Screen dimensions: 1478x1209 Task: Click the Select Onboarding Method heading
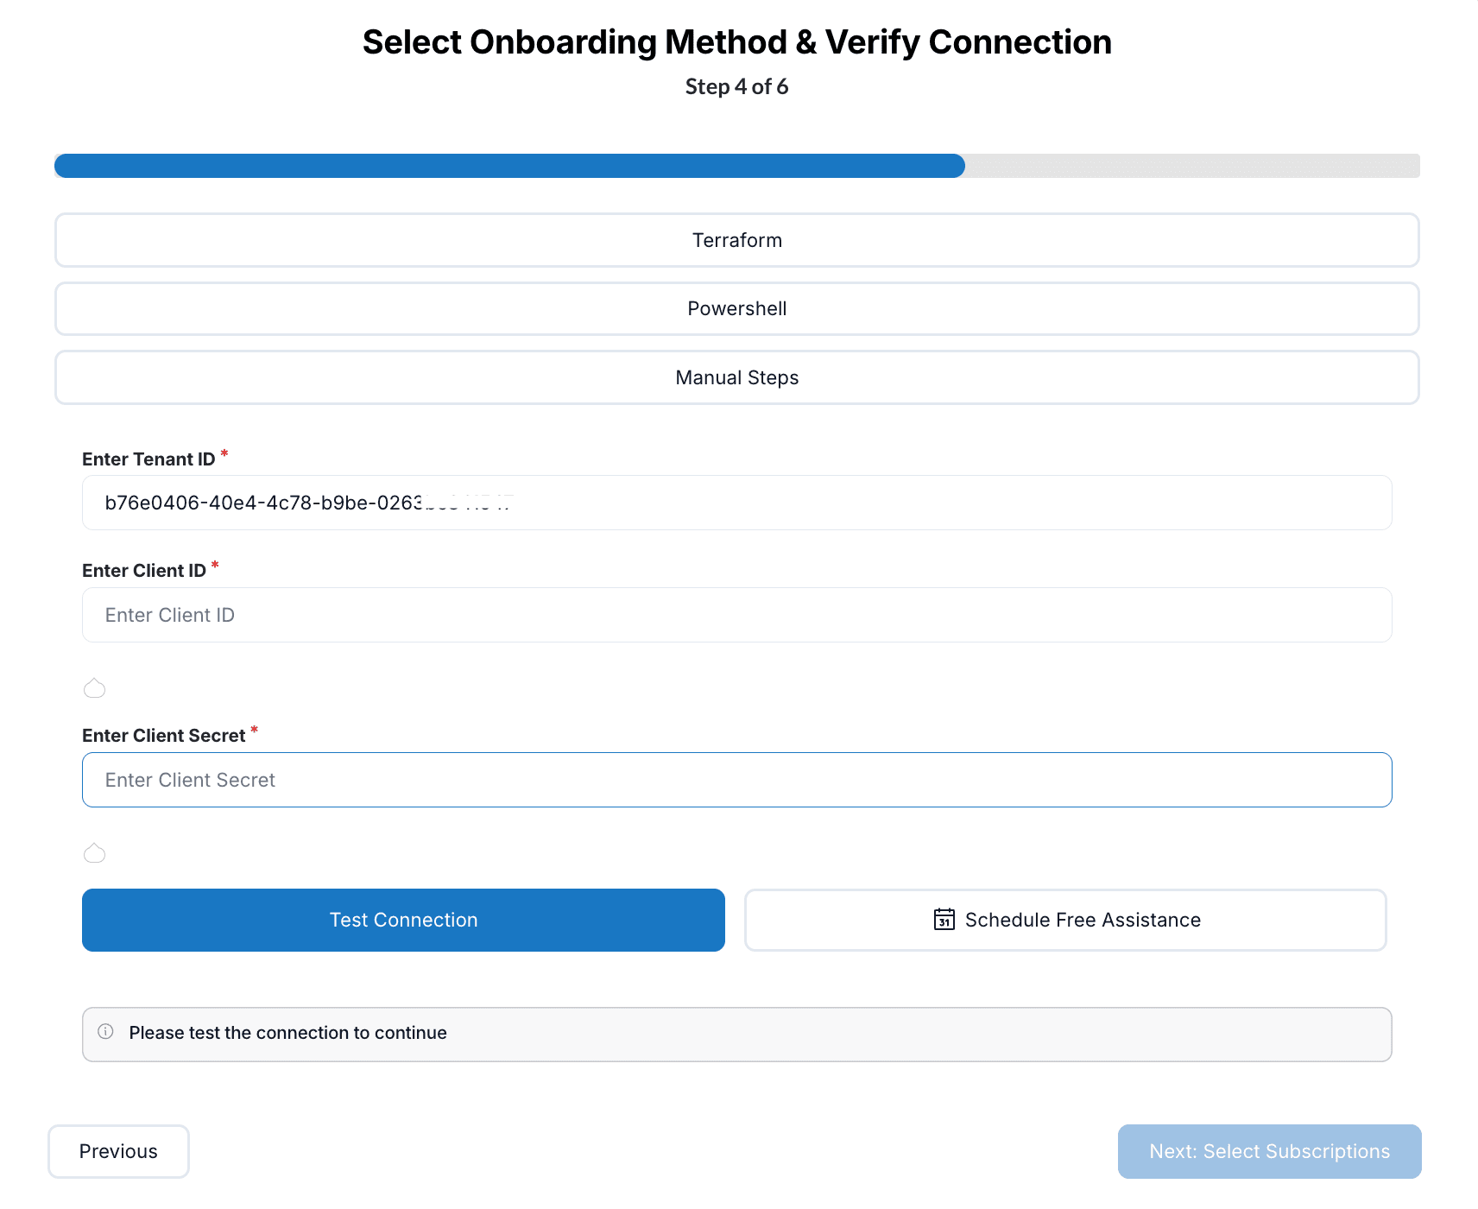coord(736,41)
